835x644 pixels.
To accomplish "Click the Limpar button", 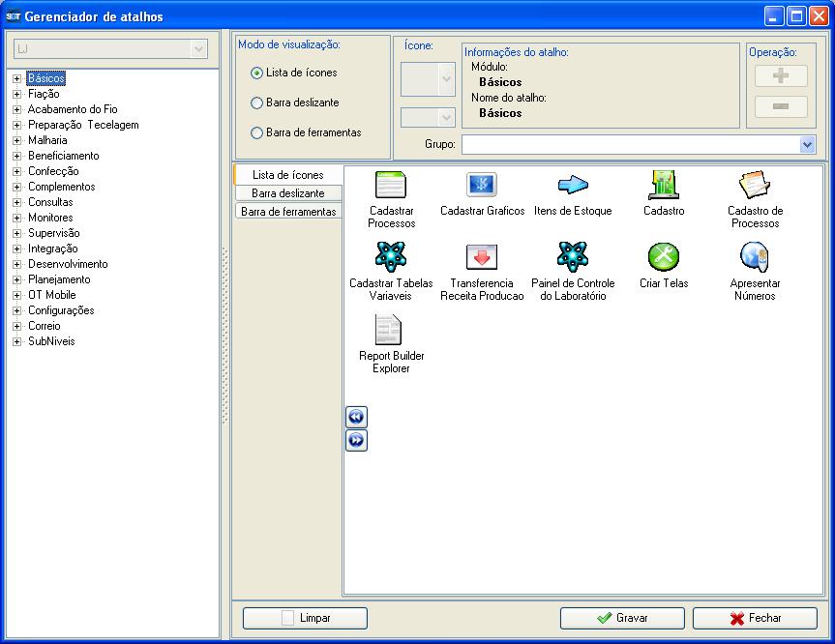I will (x=305, y=618).
